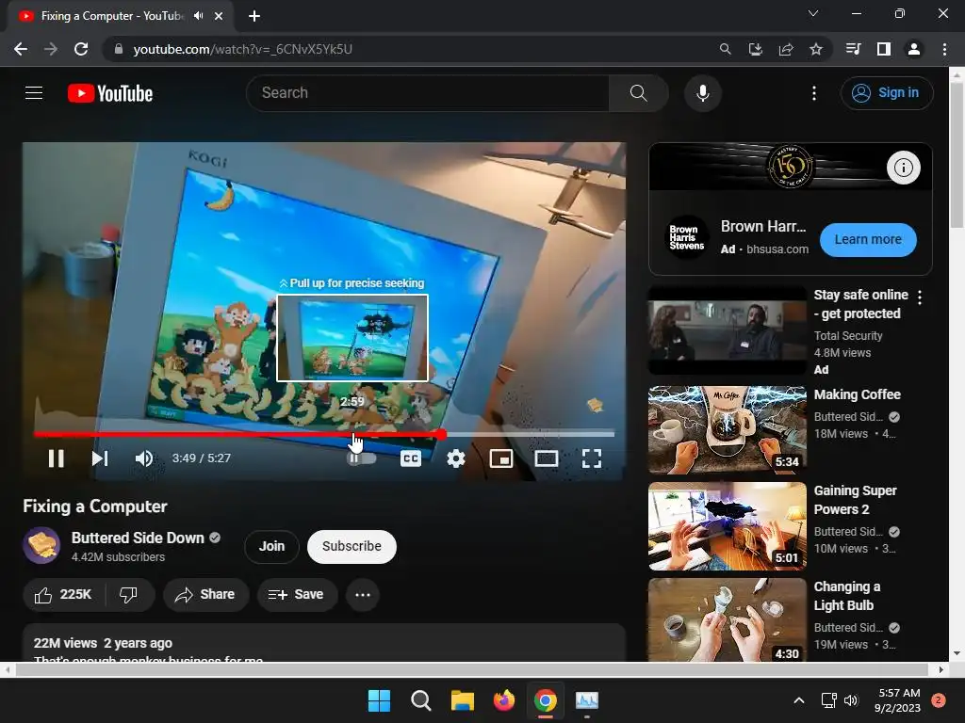Open YouTube settings three-dot menu

pos(813,93)
